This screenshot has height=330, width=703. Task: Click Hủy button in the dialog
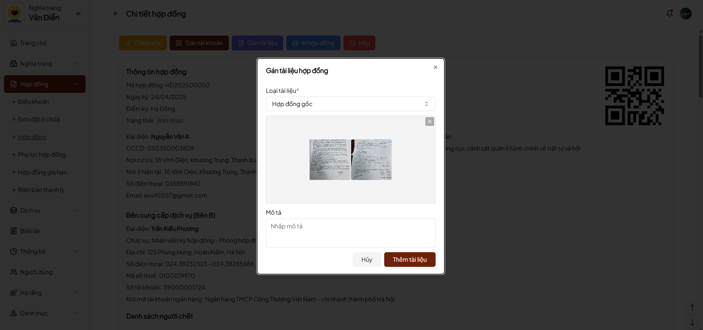pyautogui.click(x=367, y=260)
